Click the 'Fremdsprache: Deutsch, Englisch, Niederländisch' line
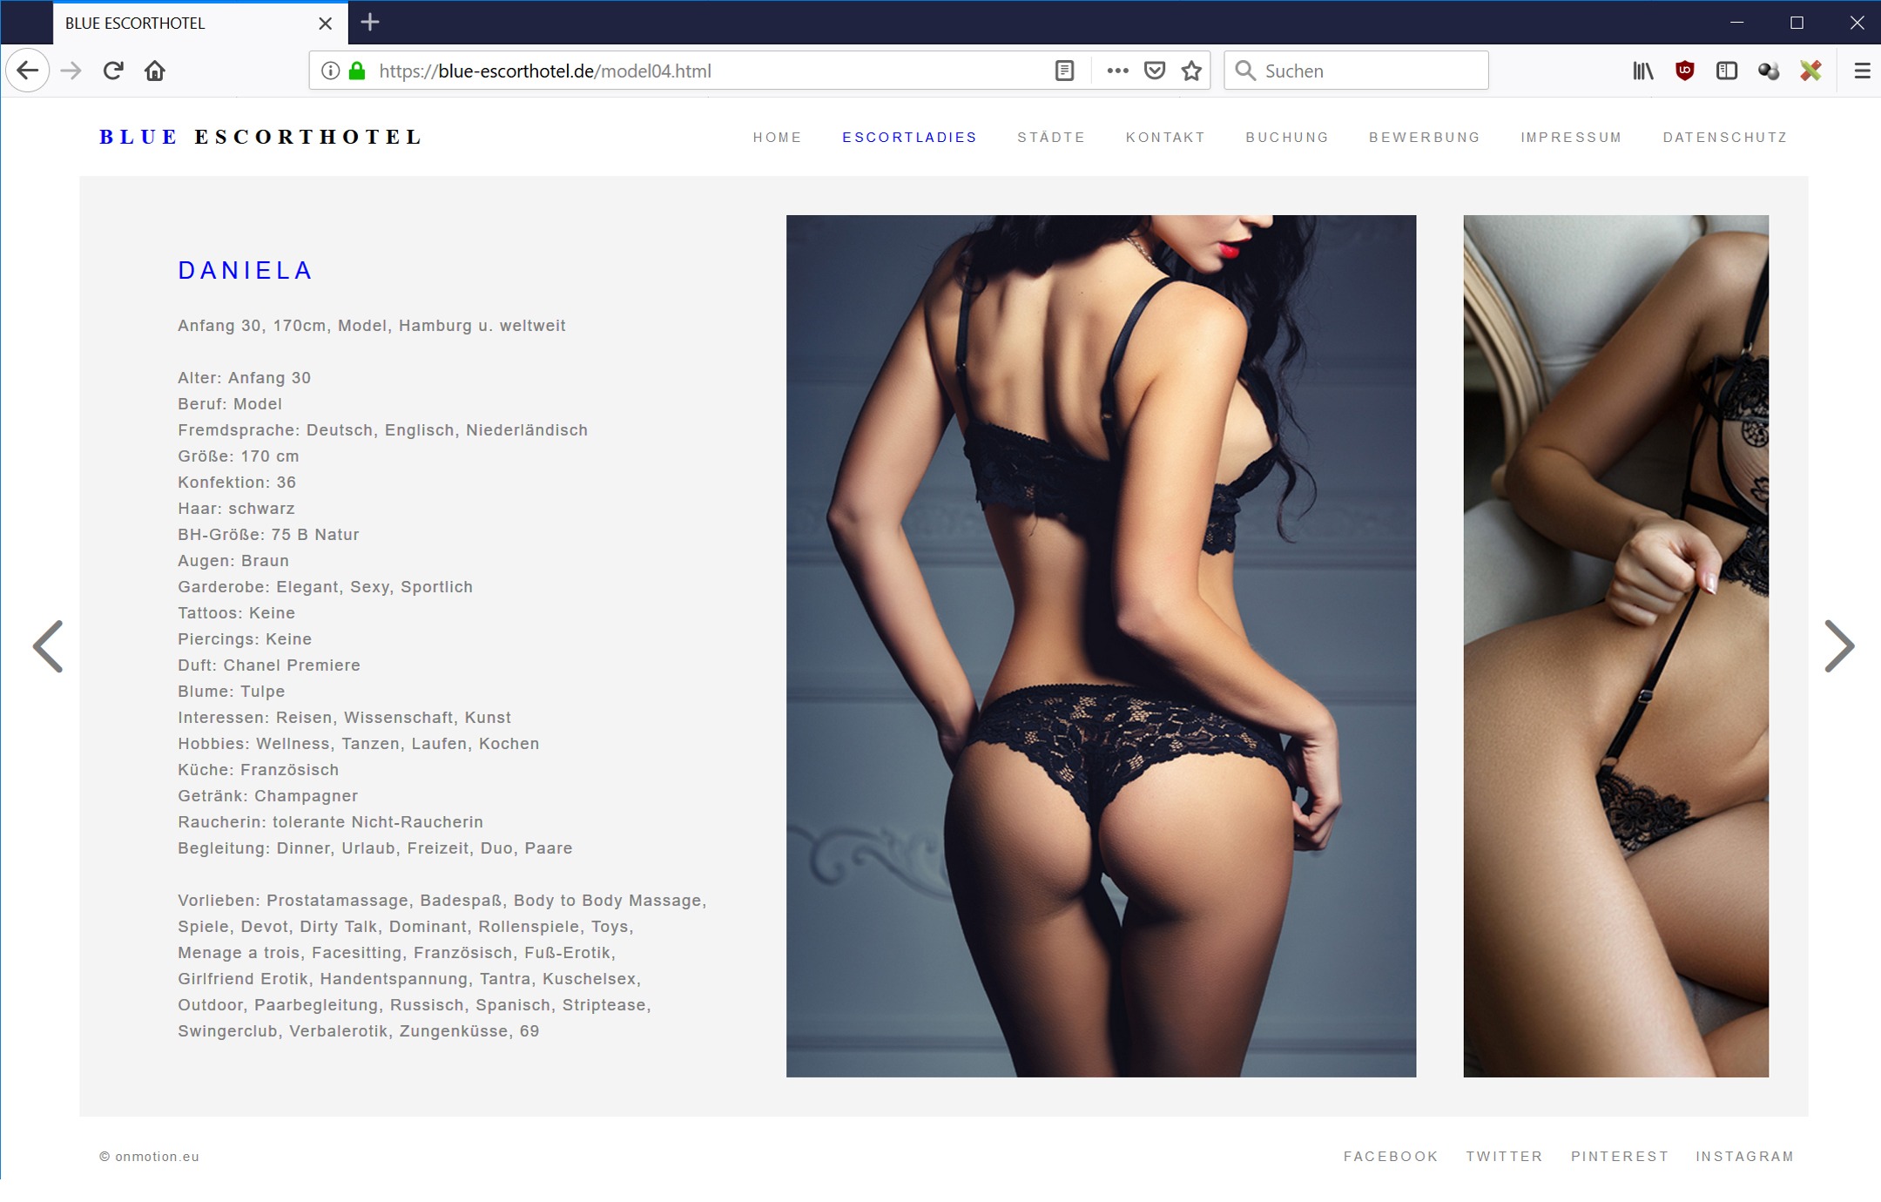 [382, 430]
